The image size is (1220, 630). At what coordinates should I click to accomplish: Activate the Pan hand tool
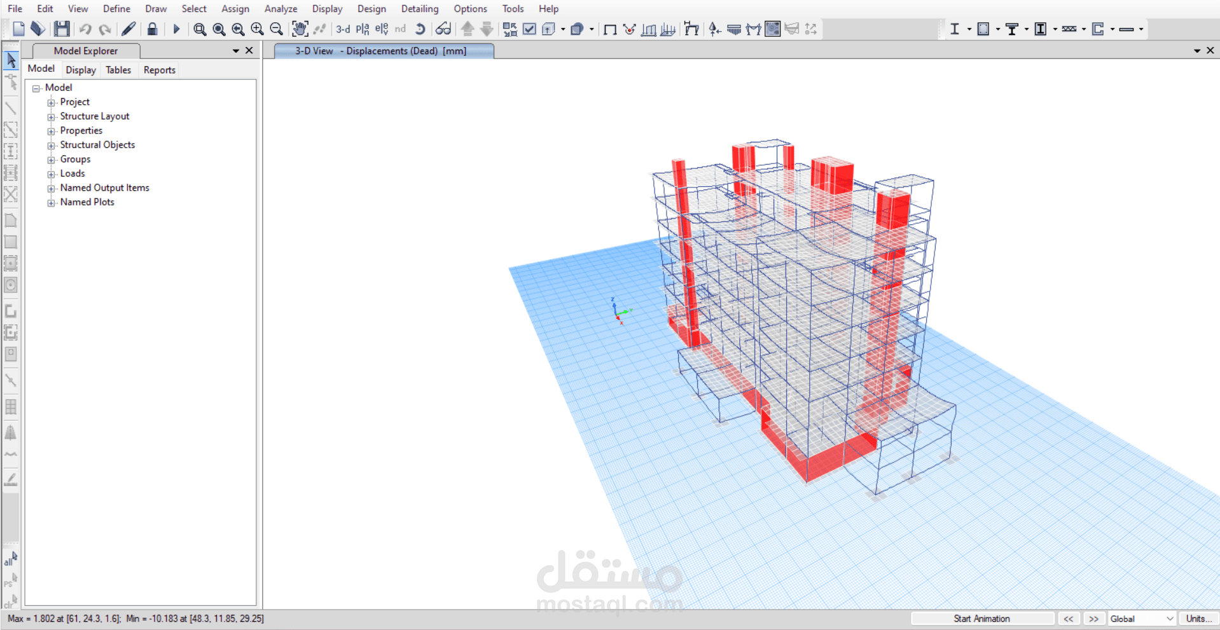pyautogui.click(x=300, y=29)
